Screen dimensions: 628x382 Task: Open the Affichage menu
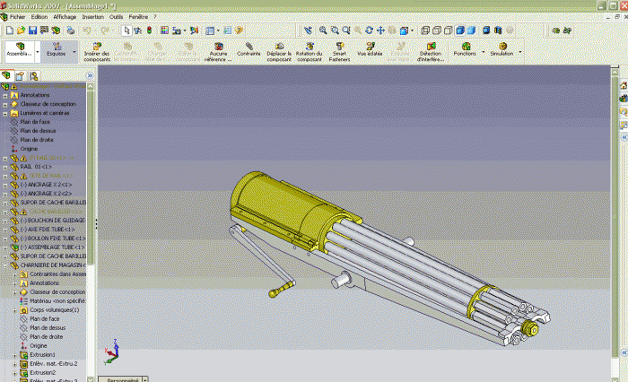[65, 17]
